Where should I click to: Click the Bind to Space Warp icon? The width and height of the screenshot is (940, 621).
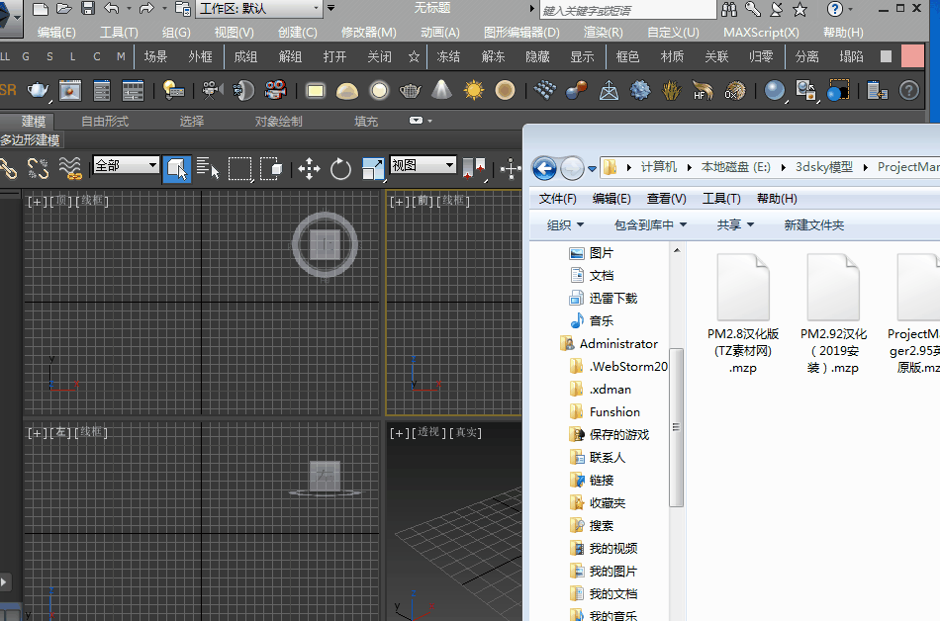[70, 168]
